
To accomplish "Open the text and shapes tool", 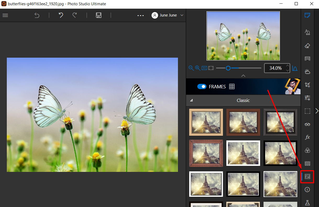I will [x=307, y=32].
